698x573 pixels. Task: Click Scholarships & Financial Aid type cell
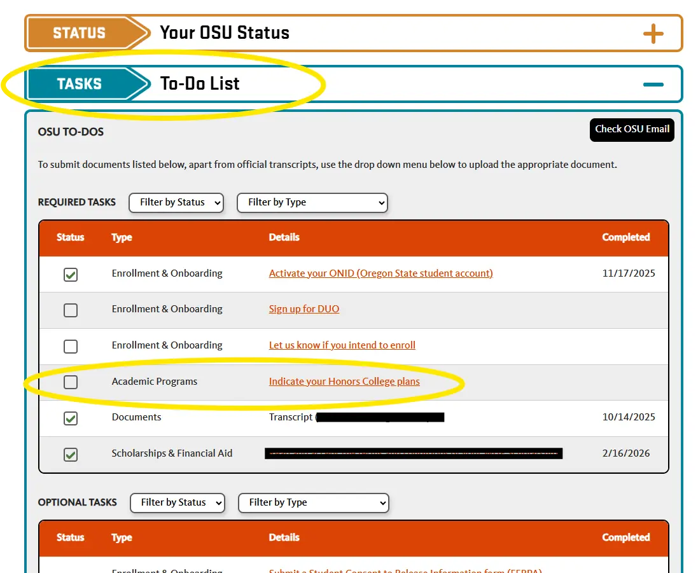pos(172,453)
